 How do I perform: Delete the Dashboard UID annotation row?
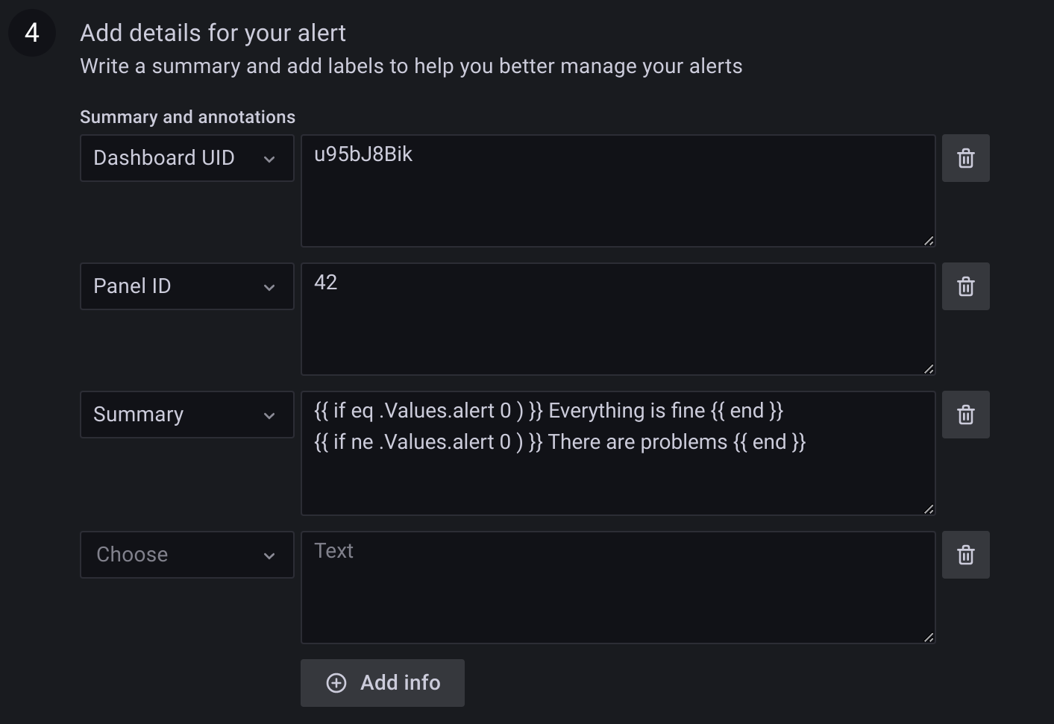(965, 158)
